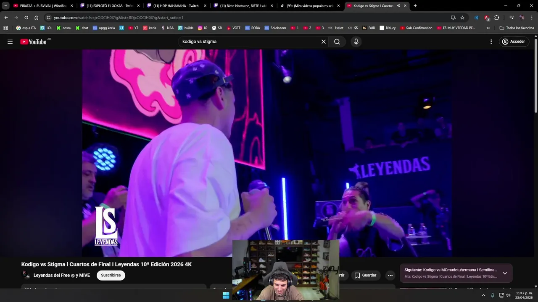Go back with browser back arrow
This screenshot has height=302, width=538.
pyautogui.click(x=6, y=18)
